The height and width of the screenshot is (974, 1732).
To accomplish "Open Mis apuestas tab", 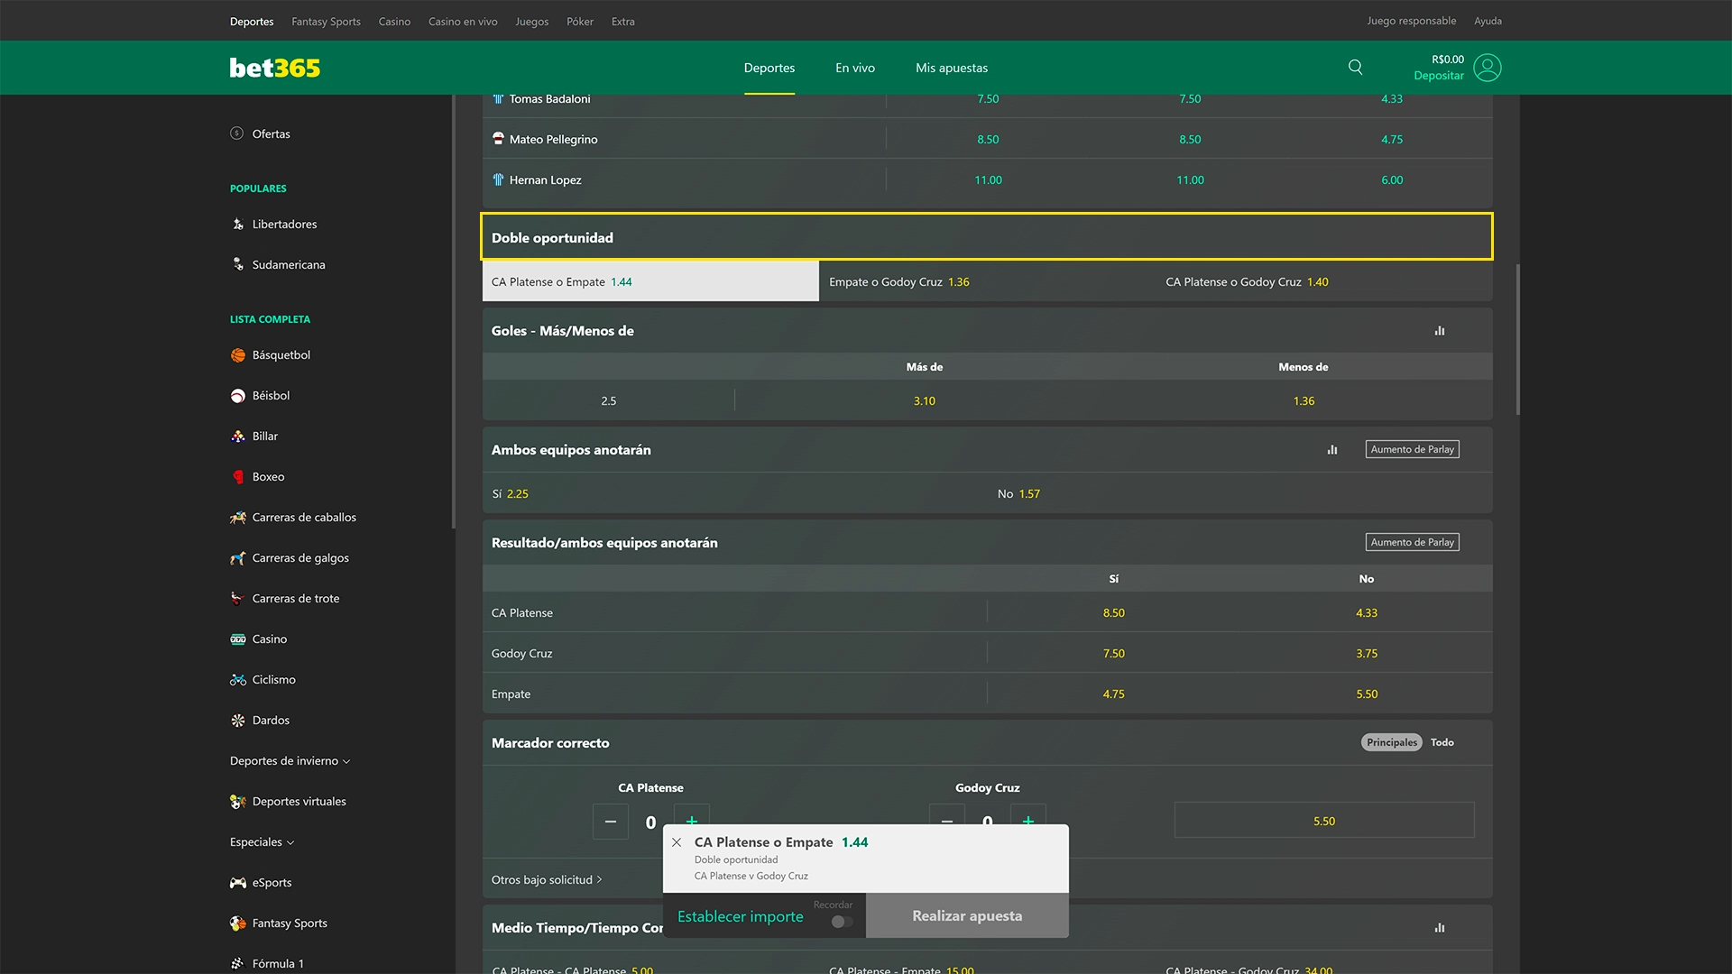I will click(951, 68).
